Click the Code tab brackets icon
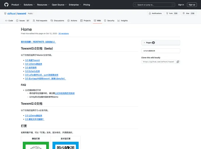 (x=6, y=21)
